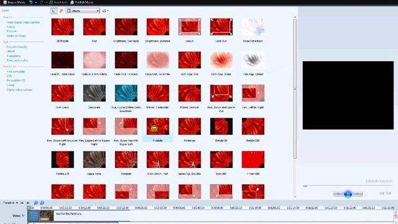Select the Film Age, Oldest effect
This screenshot has width=398, height=224.
(x=253, y=60)
